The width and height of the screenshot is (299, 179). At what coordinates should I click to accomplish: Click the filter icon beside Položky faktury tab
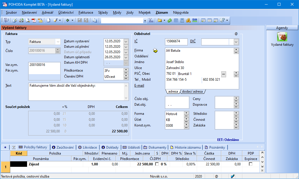14,147
